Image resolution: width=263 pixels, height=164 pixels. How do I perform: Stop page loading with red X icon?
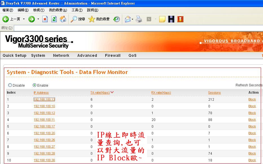click(x=45, y=19)
